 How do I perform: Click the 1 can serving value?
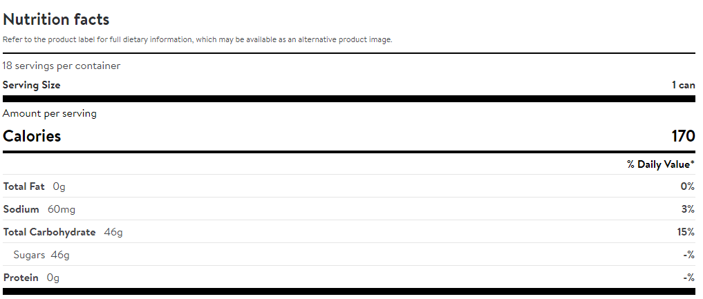(683, 85)
